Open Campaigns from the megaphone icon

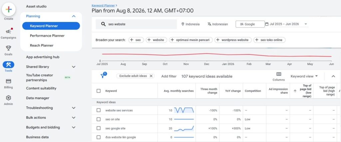pos(8,32)
